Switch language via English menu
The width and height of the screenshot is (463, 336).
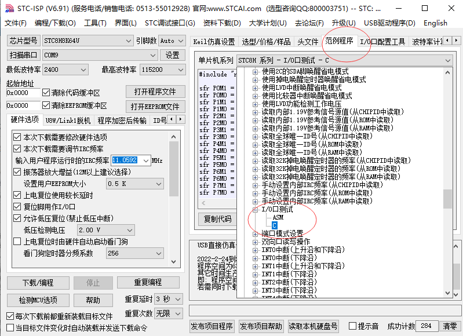(x=435, y=23)
